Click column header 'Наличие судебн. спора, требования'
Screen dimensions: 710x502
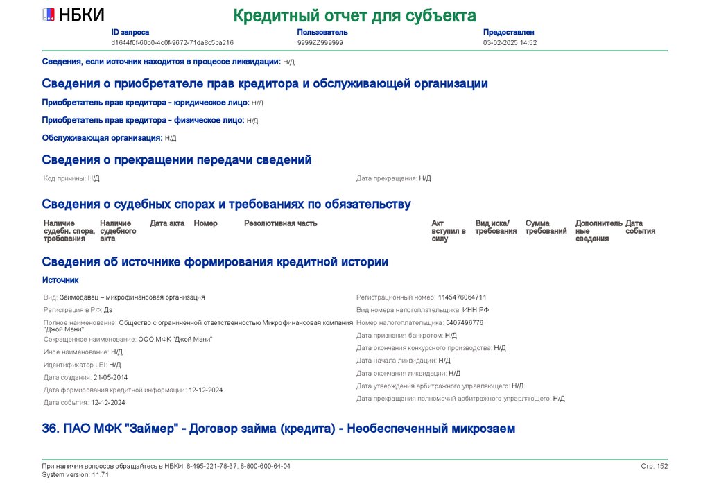(x=69, y=231)
